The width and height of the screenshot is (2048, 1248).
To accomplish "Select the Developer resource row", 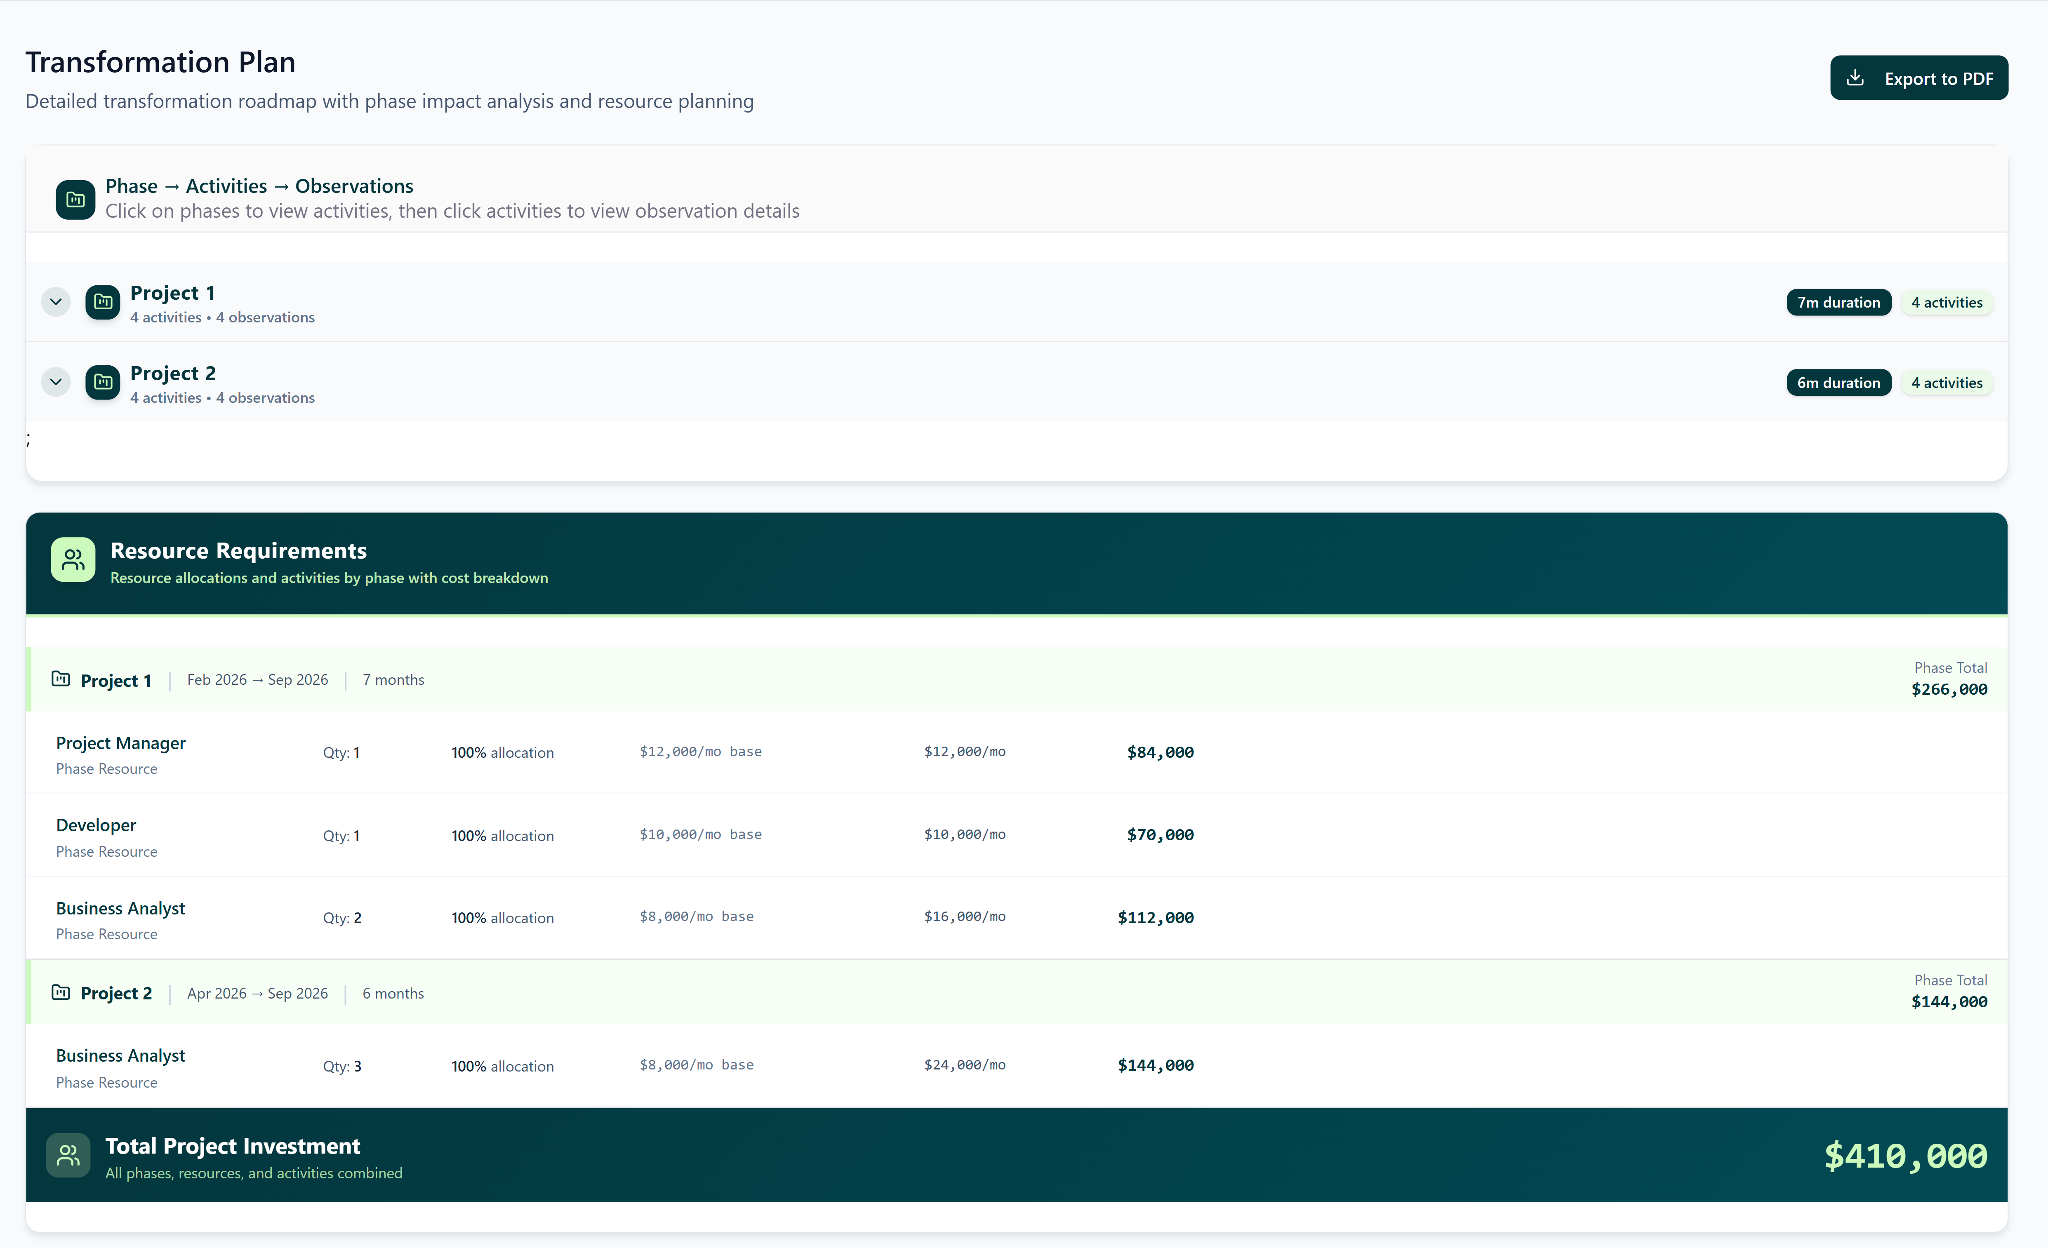I will pyautogui.click(x=96, y=826).
